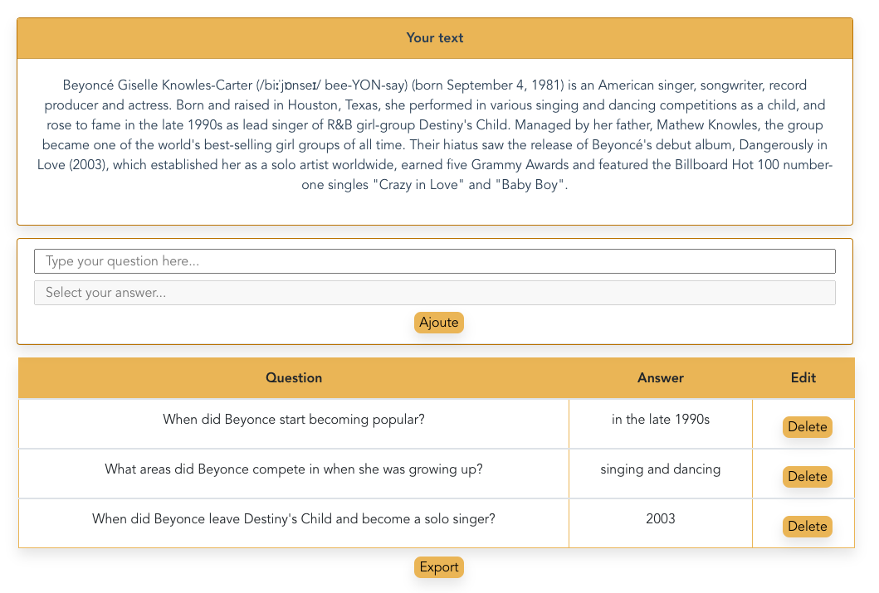The width and height of the screenshot is (879, 593).
Task: Delete the 'singing and dancing' answer row
Action: pyautogui.click(x=808, y=477)
